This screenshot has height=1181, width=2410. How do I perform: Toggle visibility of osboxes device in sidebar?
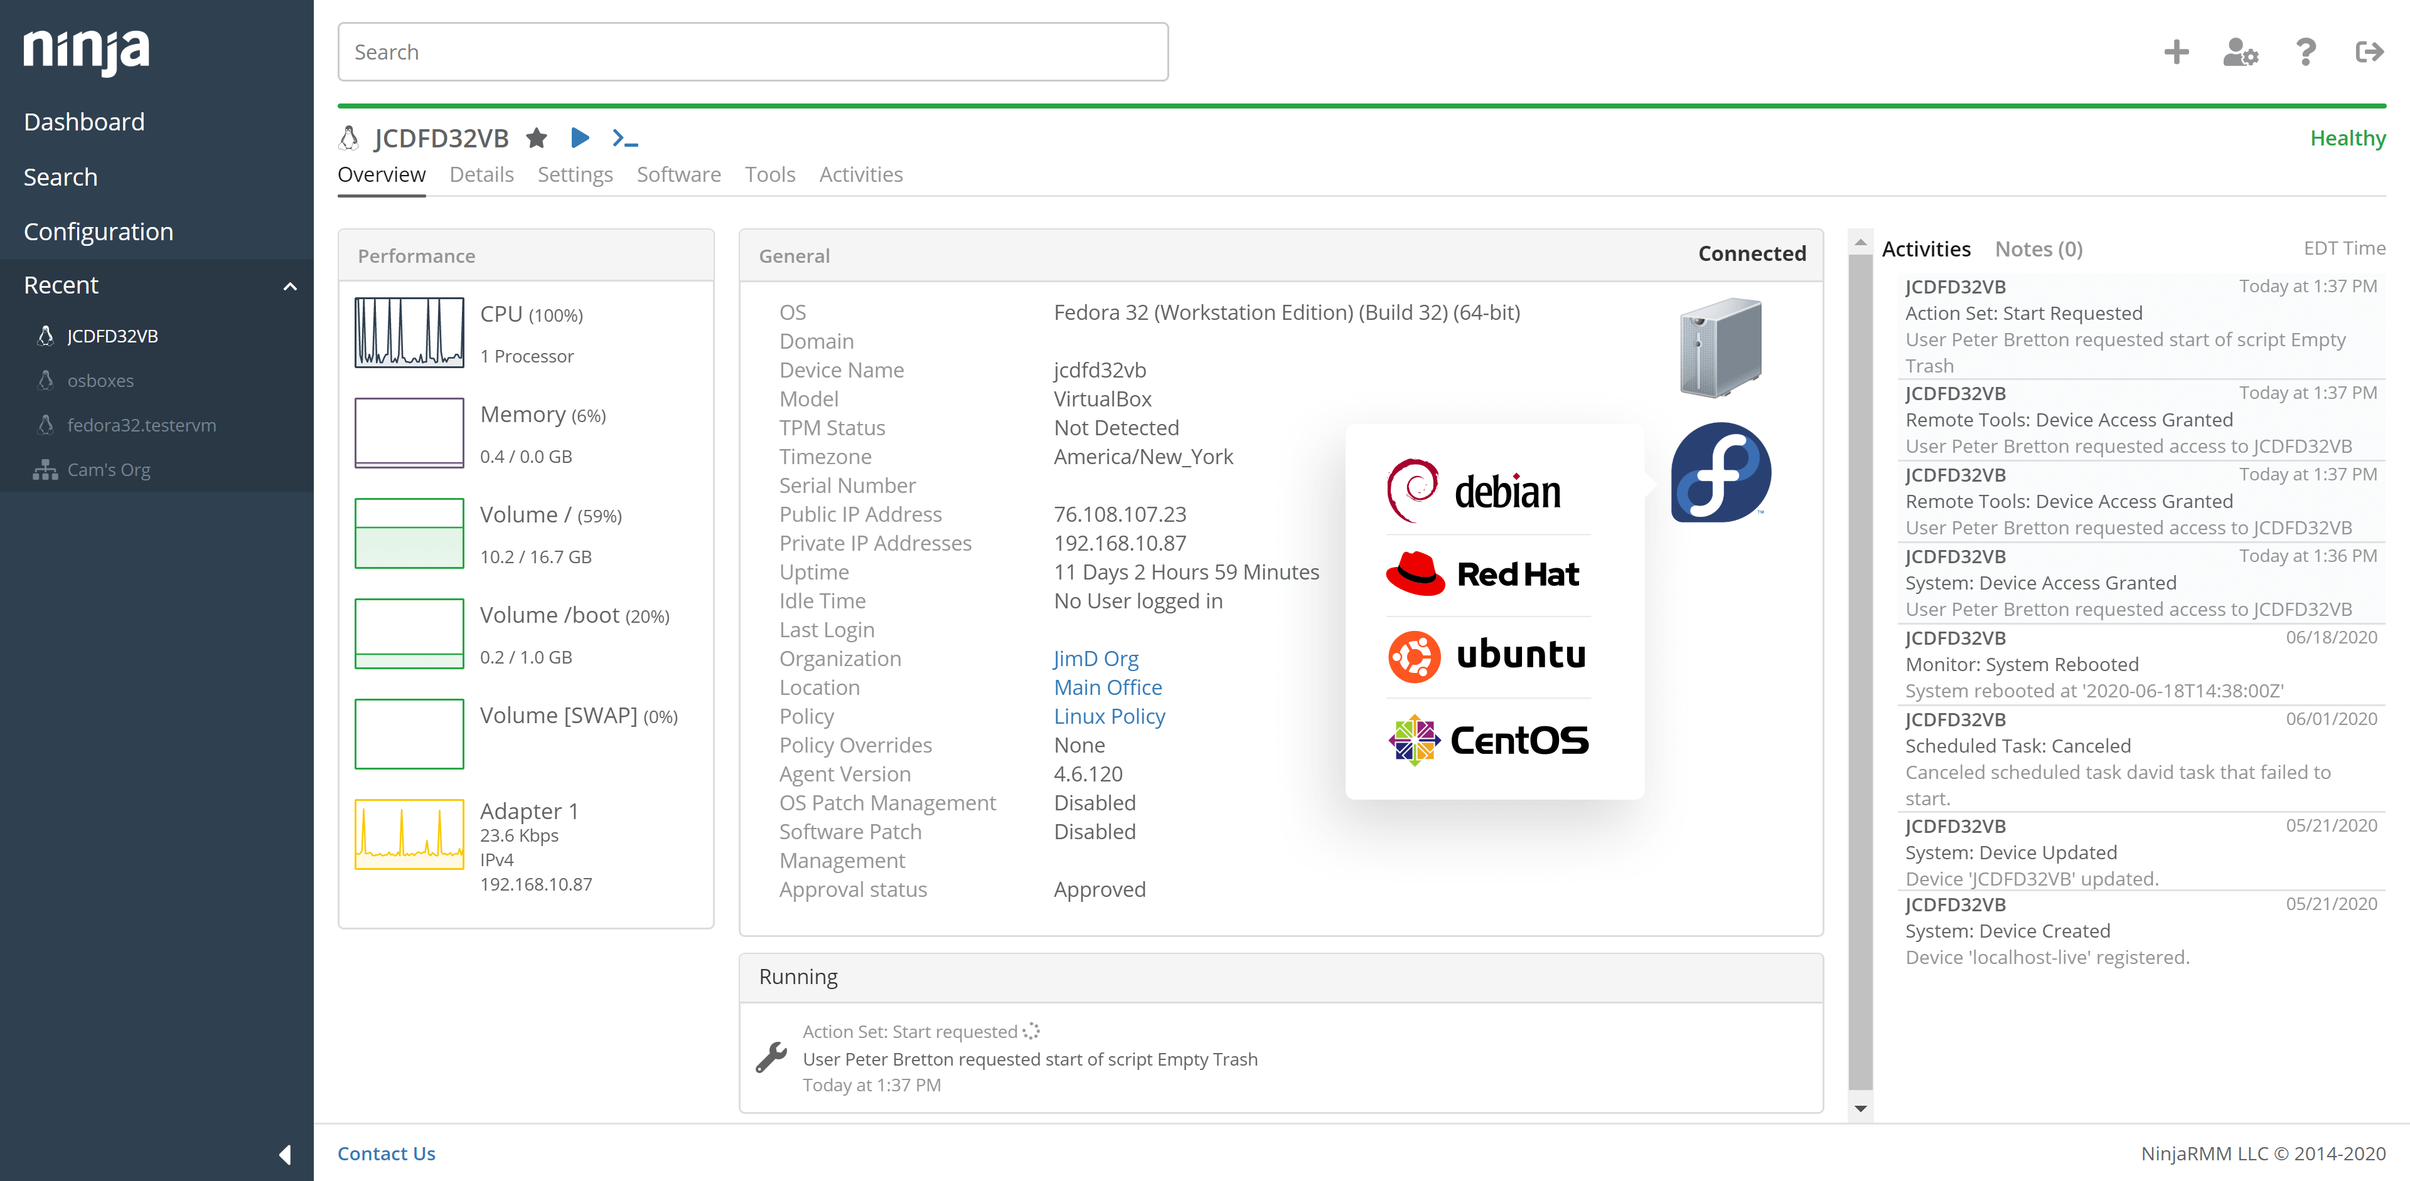[x=100, y=381]
